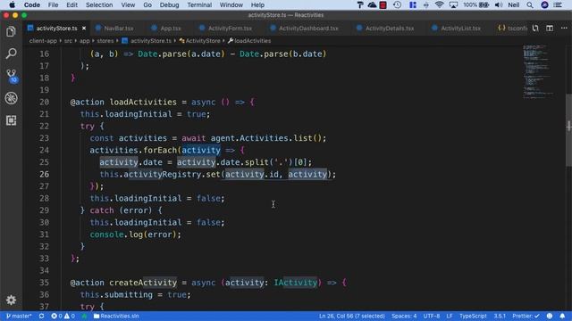The height and width of the screenshot is (321, 572).
Task: Expand the client-app breadcrumb
Action: (x=43, y=41)
